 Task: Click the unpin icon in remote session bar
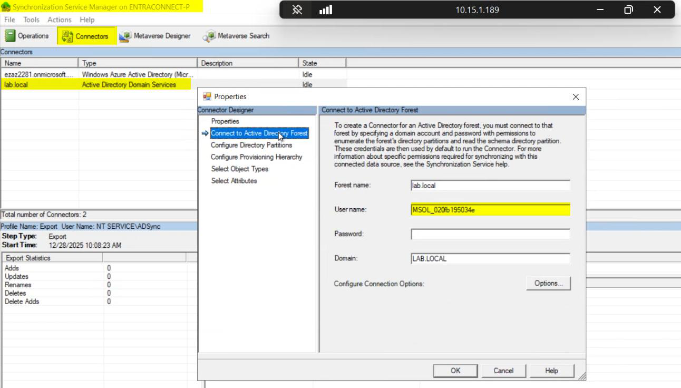click(x=297, y=9)
